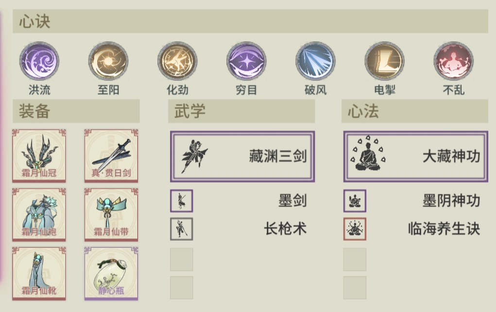This screenshot has height=312, width=496.
Task: Select the 真·贯日剑 weapon slot
Action: [111, 156]
